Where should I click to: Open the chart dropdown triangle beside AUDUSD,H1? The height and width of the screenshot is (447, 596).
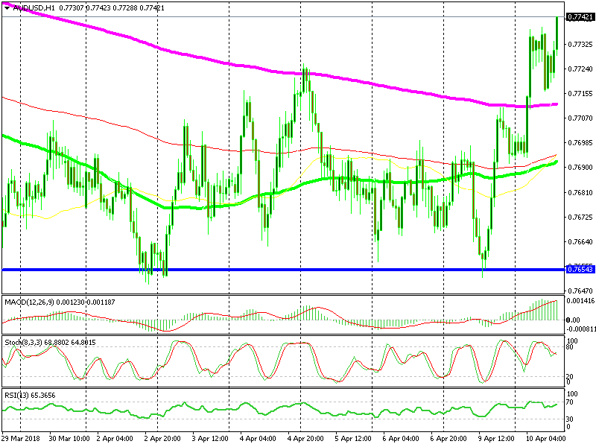(x=7, y=8)
